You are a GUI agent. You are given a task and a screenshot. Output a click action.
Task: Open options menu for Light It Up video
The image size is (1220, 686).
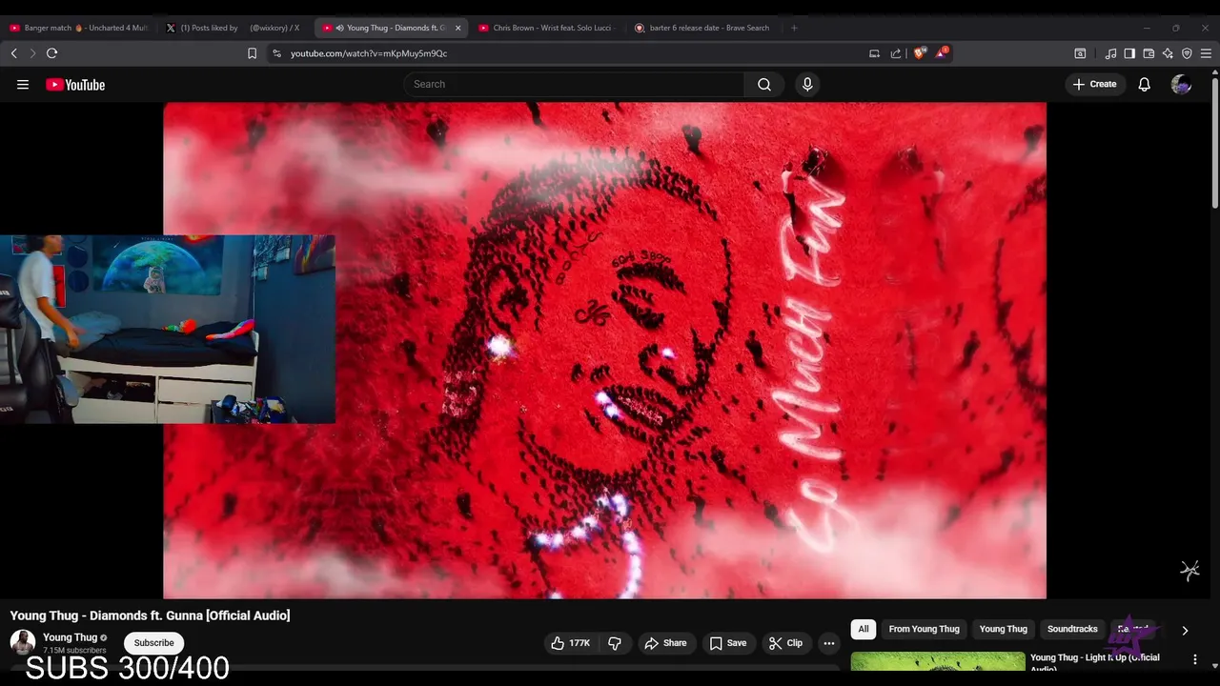(x=1195, y=659)
